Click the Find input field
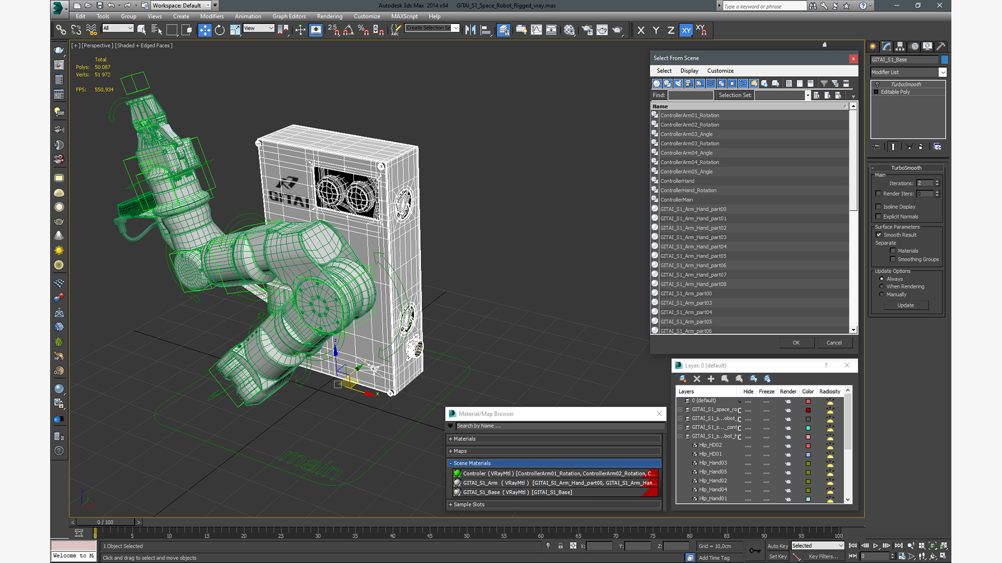The width and height of the screenshot is (1002, 563). 690,95
